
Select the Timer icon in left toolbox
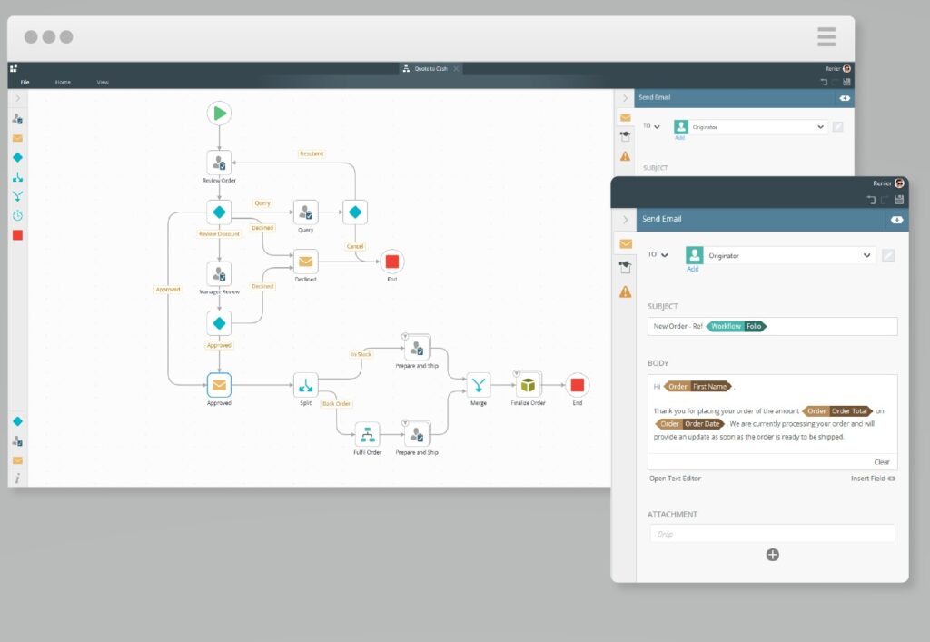point(17,215)
